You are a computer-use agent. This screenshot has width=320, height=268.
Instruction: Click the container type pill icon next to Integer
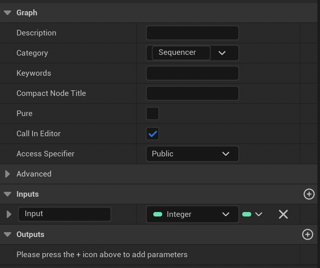pyautogui.click(x=247, y=214)
